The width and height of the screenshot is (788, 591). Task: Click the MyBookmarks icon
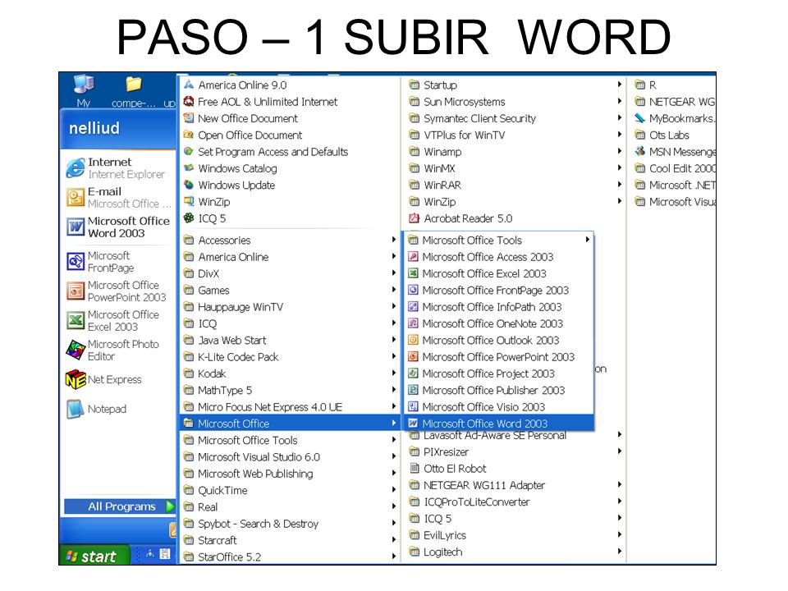(639, 118)
